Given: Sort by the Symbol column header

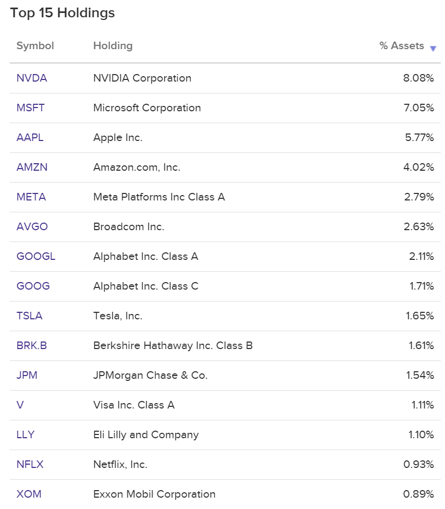Looking at the screenshot, I should (x=35, y=46).
